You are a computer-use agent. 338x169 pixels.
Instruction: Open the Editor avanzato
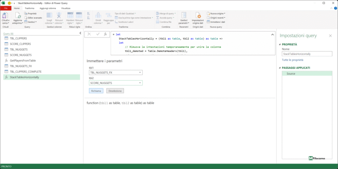pyautogui.click(x=33, y=18)
